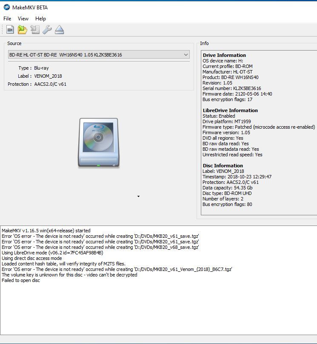Screen dimensions: 317x344
Task: Click the 'Firmware type: Patched' line
Action: tap(259, 127)
